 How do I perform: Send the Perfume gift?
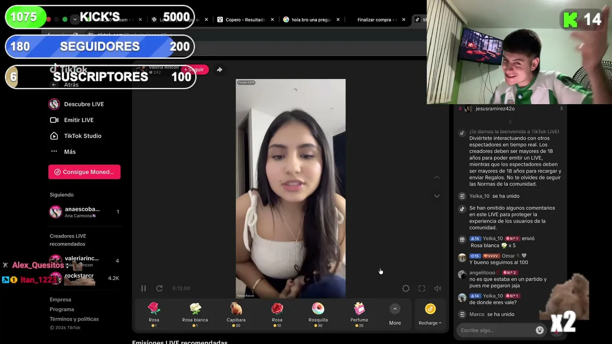[359, 315]
